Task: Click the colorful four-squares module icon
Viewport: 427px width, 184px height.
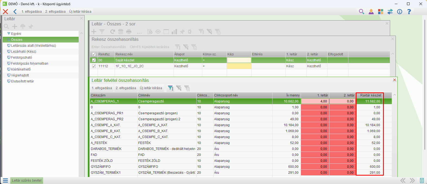Action: coord(381,12)
